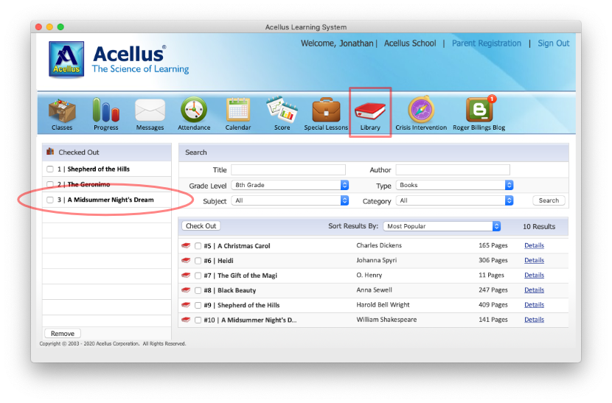Click the Search button
The width and height of the screenshot is (612, 403).
point(549,200)
